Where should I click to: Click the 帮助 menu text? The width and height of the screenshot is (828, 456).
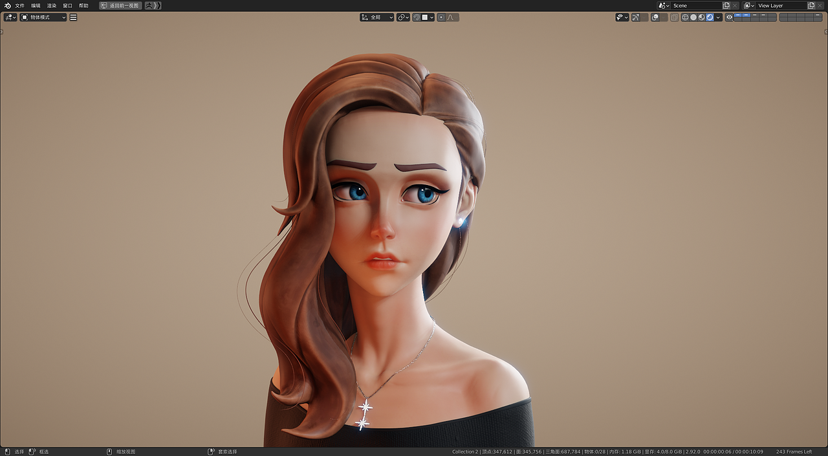pyautogui.click(x=83, y=5)
